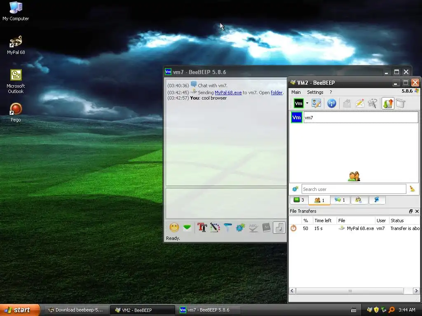Open Pego desktop shortcut
Screen dimensions: 422x316
(16, 113)
